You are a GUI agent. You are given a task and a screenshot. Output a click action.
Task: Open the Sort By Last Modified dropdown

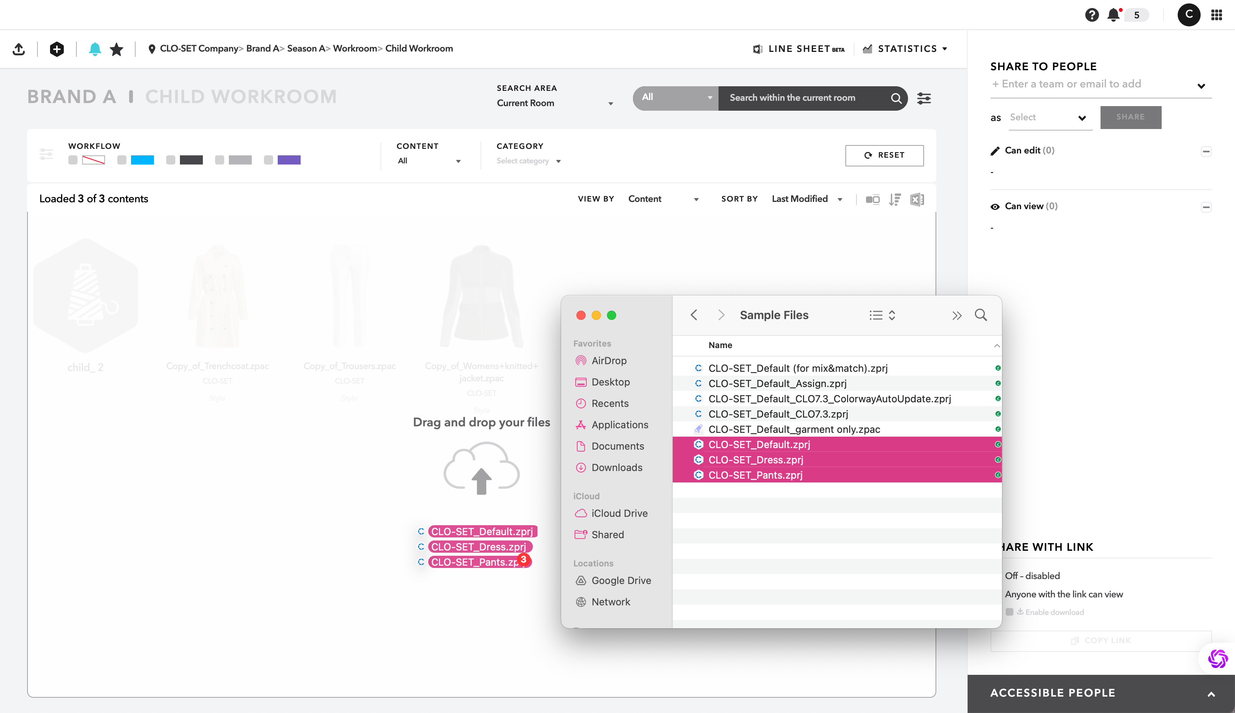(807, 199)
